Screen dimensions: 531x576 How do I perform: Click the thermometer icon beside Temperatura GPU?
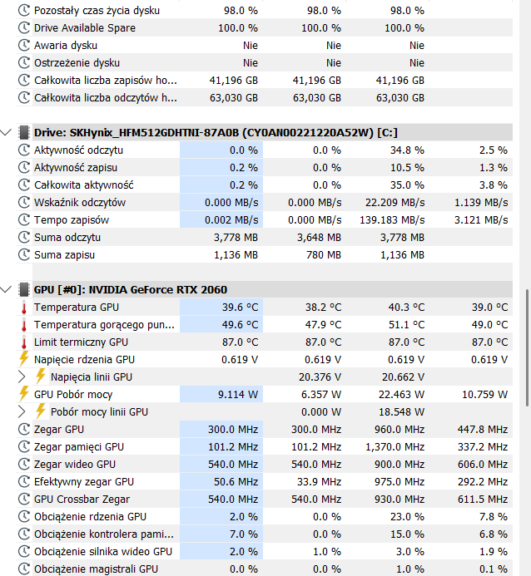[24, 308]
